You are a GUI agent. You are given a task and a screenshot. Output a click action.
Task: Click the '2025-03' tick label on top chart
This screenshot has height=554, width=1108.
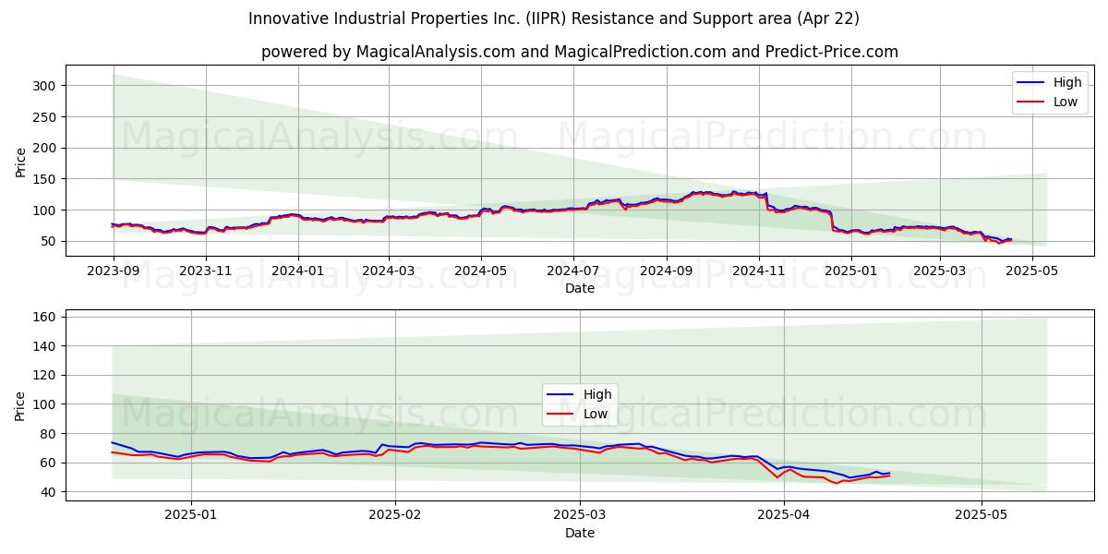tap(940, 271)
